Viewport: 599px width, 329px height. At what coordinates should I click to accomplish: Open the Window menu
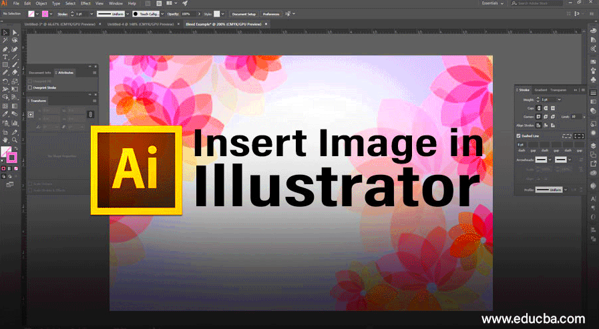tap(116, 3)
